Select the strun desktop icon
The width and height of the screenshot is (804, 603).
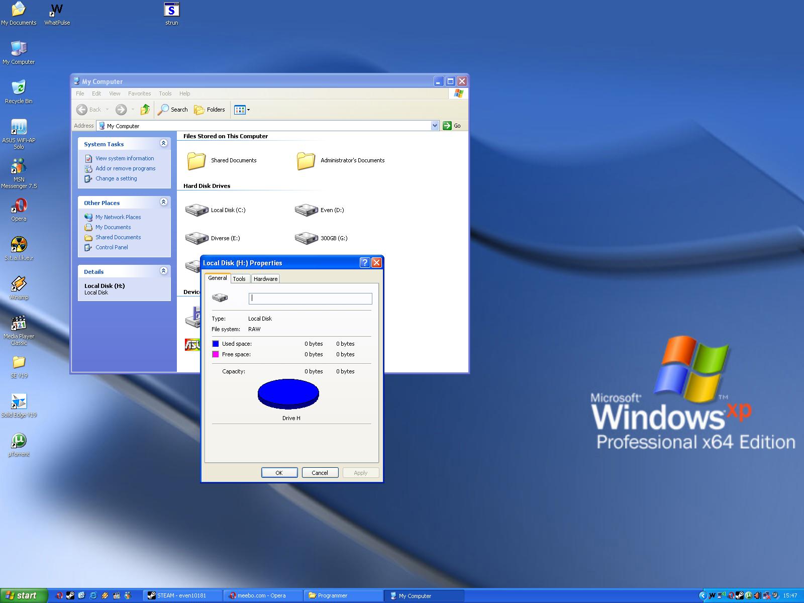(x=172, y=14)
